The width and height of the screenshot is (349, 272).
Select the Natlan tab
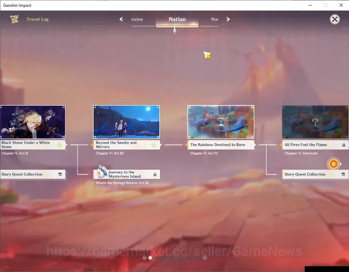(177, 19)
